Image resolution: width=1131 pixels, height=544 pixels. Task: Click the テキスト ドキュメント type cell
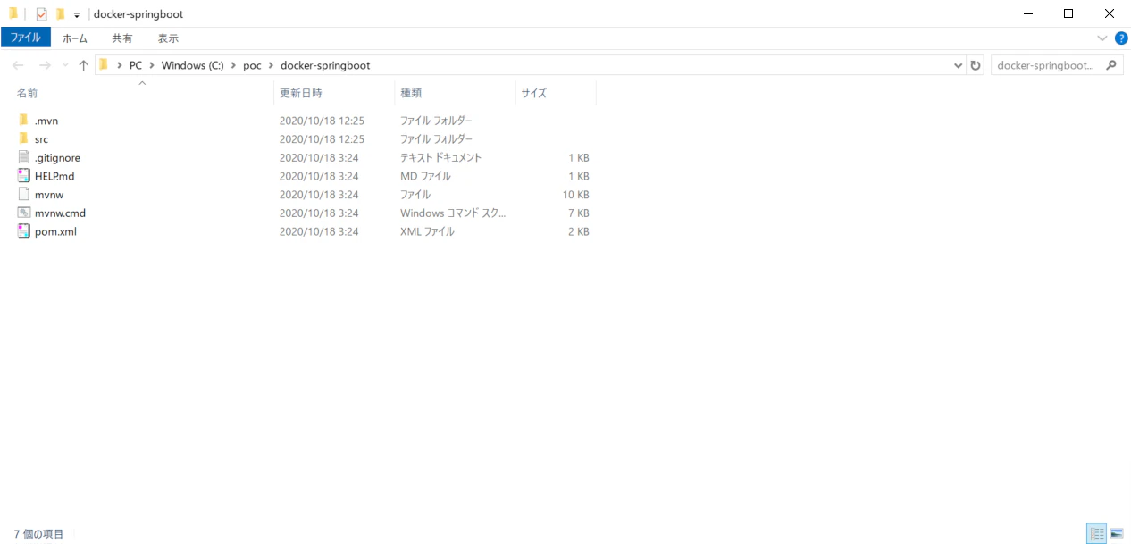click(440, 158)
